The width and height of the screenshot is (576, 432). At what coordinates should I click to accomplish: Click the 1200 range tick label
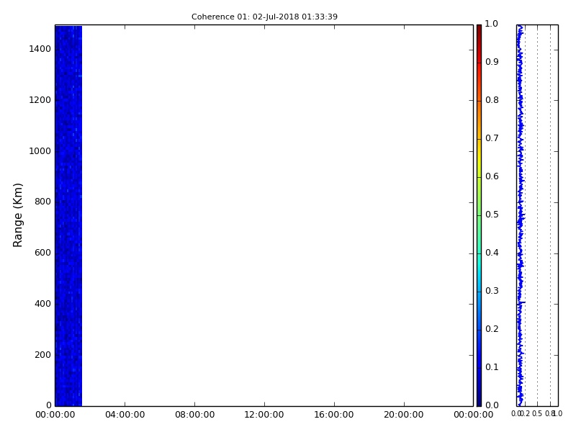(40, 100)
